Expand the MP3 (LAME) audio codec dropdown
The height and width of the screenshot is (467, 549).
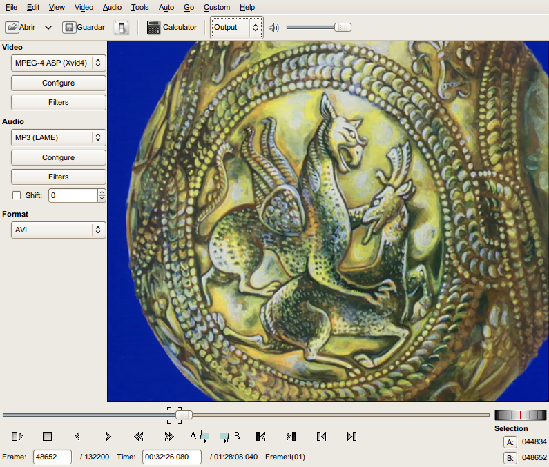59,137
